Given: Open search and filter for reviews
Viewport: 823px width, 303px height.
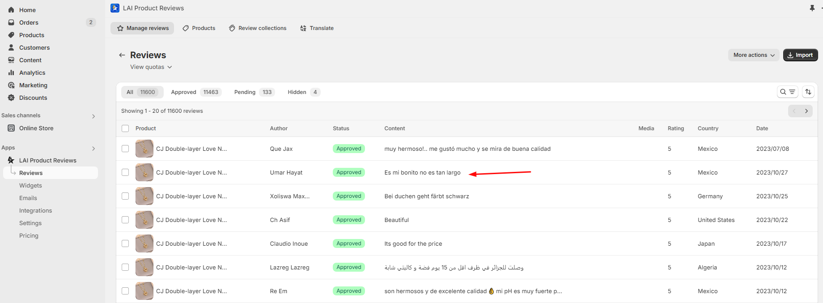Looking at the screenshot, I should click(788, 92).
